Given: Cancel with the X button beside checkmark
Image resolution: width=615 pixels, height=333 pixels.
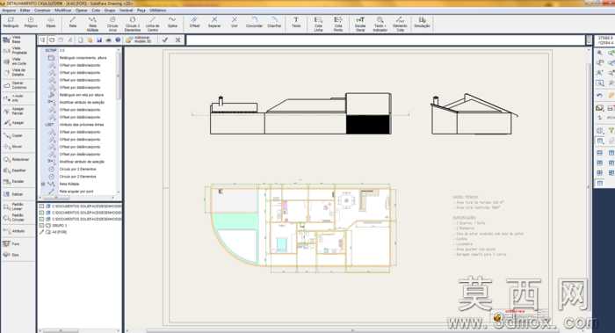Looking at the screenshot, I should 177,40.
